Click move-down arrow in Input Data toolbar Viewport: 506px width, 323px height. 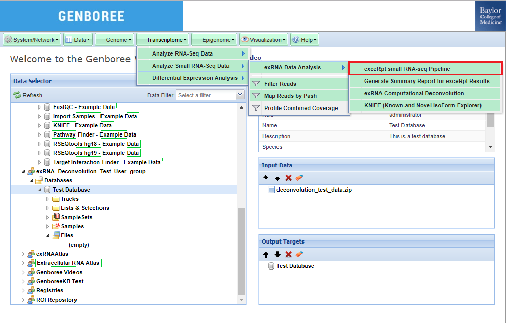tap(277, 178)
